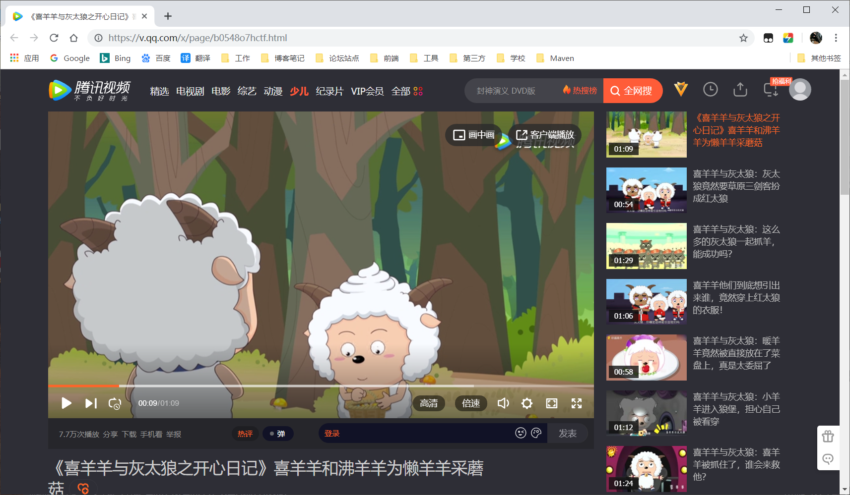Image resolution: width=850 pixels, height=495 pixels.
Task: Click the Tencent Video logo
Action: [x=90, y=90]
